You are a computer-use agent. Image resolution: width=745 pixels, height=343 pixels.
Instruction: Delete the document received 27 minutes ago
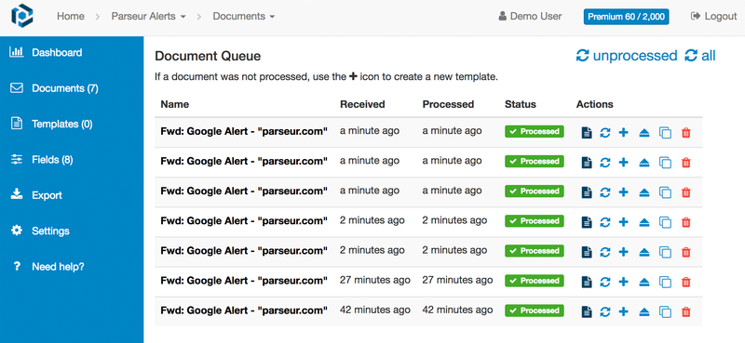[685, 282]
